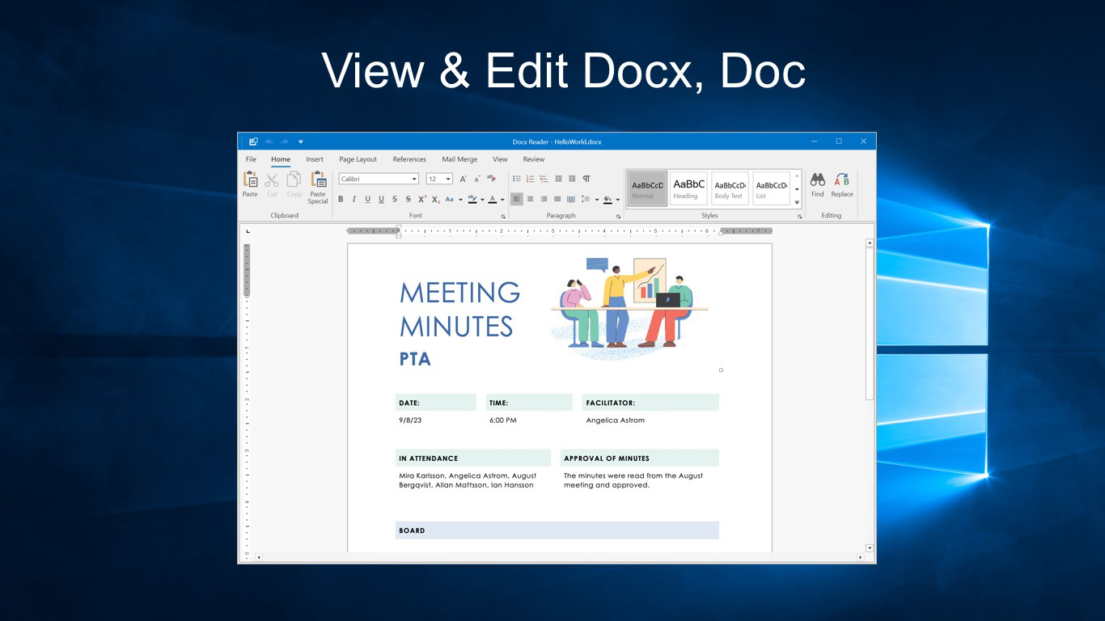1105x621 pixels.
Task: Clear formatting with the eraser icon
Action: [491, 179]
